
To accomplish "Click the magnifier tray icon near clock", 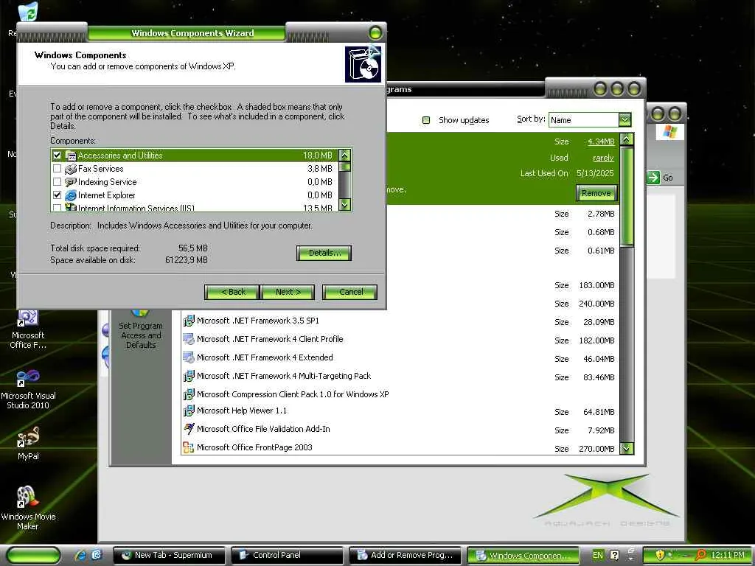I will click(701, 556).
